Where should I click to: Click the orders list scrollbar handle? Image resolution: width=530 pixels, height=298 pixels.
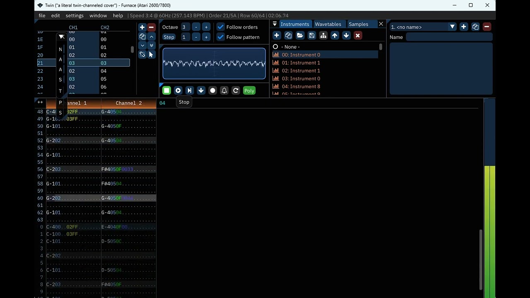coord(132,50)
